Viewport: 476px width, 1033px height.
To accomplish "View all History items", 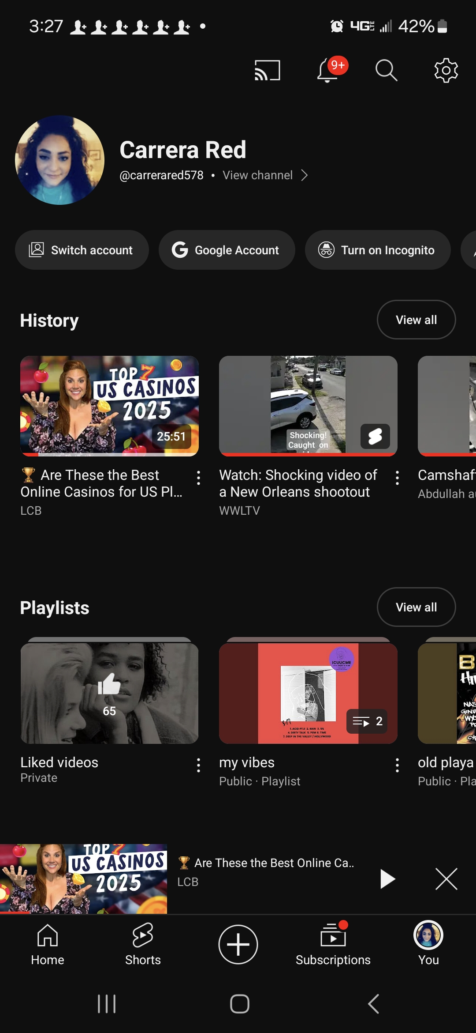I will tap(416, 320).
